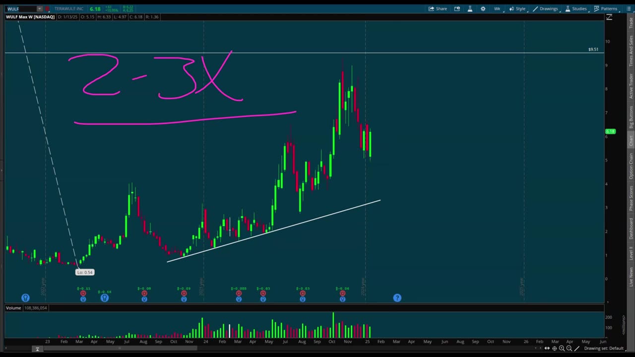
Task: Open the Times And Sales sidebar tab
Action: click(x=631, y=51)
